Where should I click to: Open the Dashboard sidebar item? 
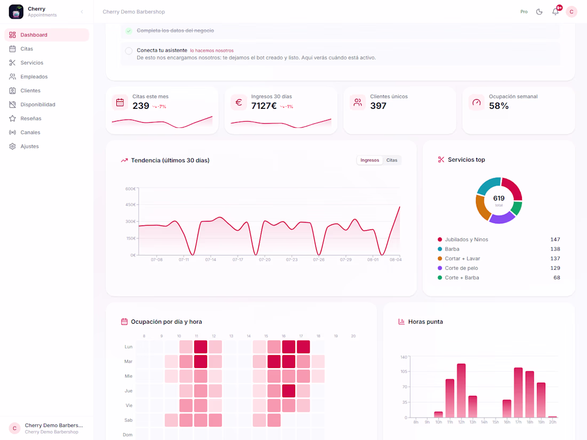tap(47, 35)
